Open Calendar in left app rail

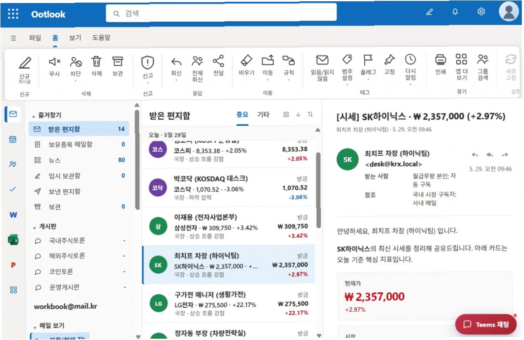13,139
